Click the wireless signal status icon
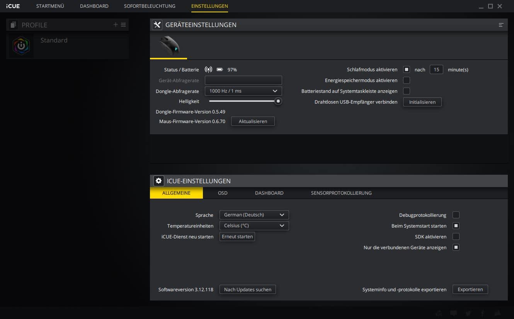514x319 pixels. 208,70
